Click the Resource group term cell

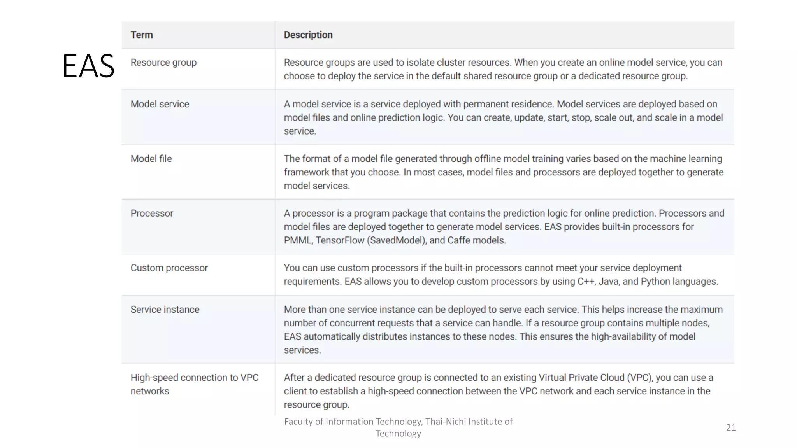(163, 63)
